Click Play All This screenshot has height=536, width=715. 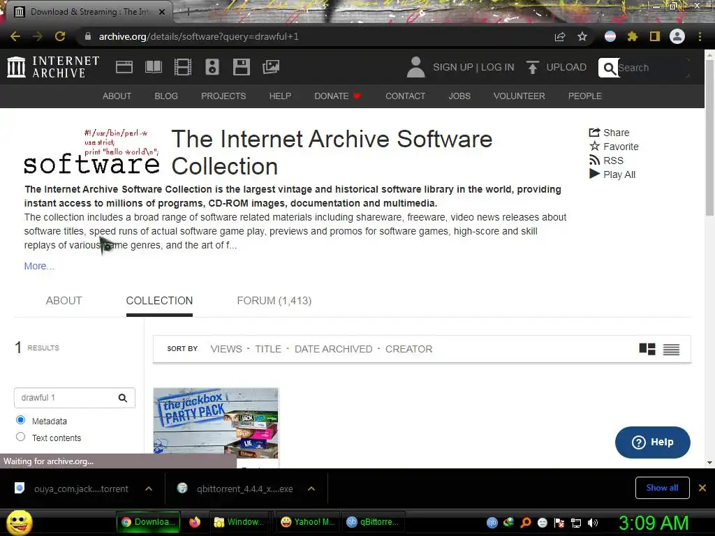(x=612, y=174)
